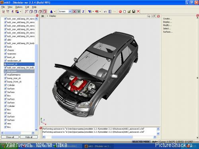Open the viewport Display menu
This screenshot has width=199, height=149.
pos(53,16)
